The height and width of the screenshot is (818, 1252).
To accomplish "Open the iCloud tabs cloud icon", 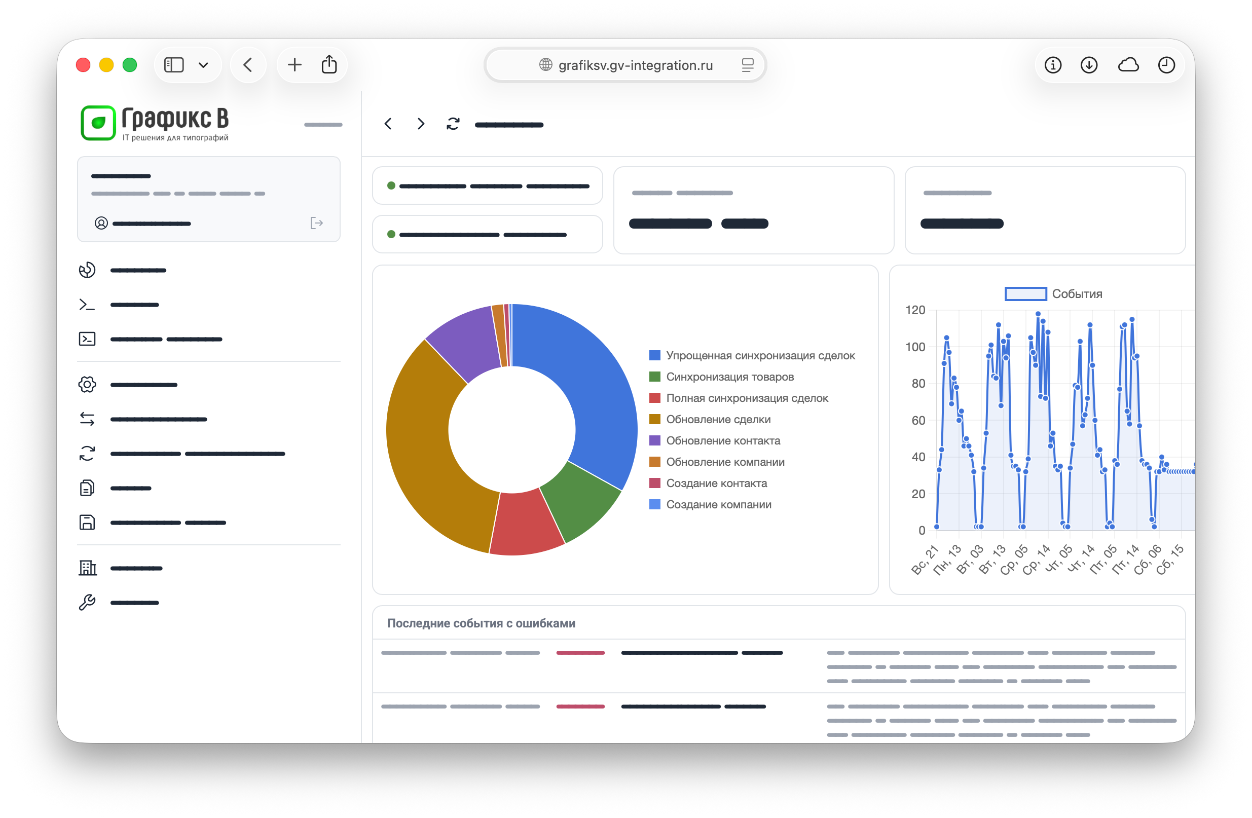I will pos(1128,65).
